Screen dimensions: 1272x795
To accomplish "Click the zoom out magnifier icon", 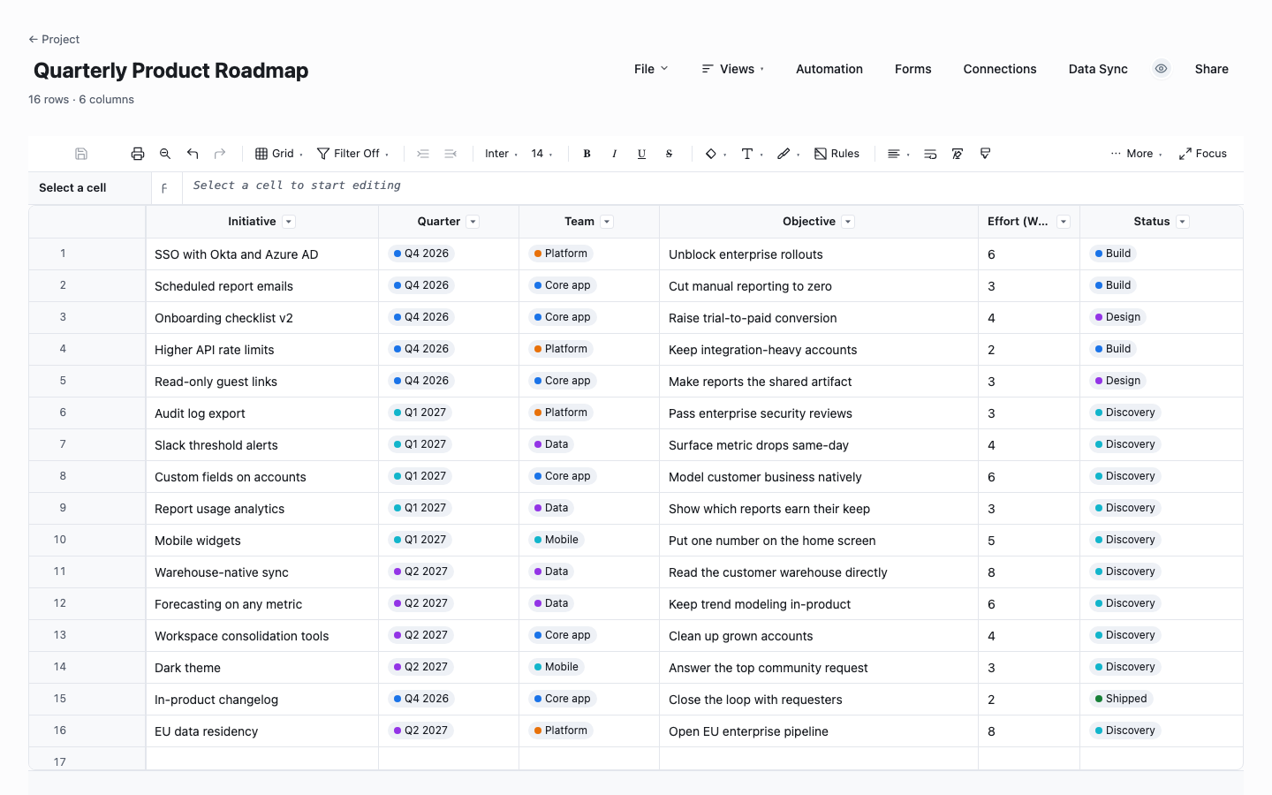I will (x=165, y=154).
